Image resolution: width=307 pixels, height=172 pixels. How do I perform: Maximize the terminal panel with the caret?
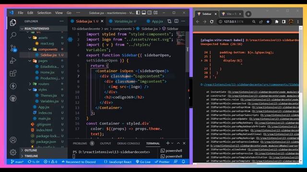(x=178, y=143)
